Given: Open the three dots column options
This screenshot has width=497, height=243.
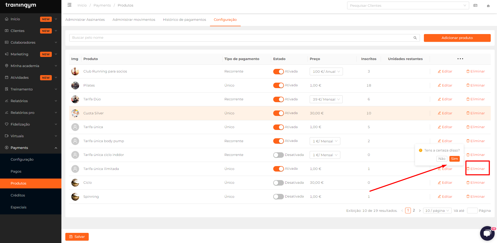Looking at the screenshot, I should [x=460, y=59].
